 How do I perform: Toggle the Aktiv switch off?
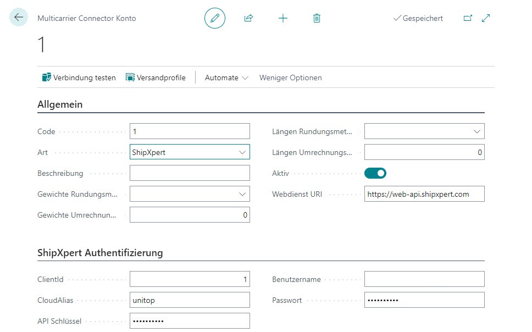click(375, 173)
